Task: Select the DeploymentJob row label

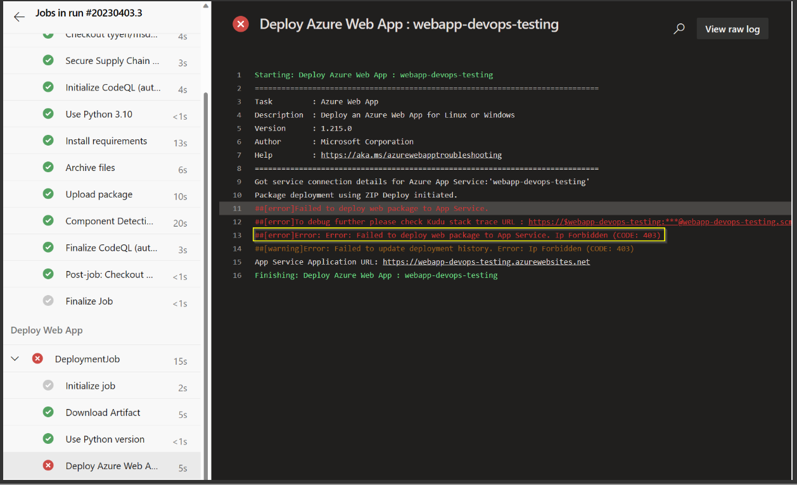Action: click(x=87, y=359)
